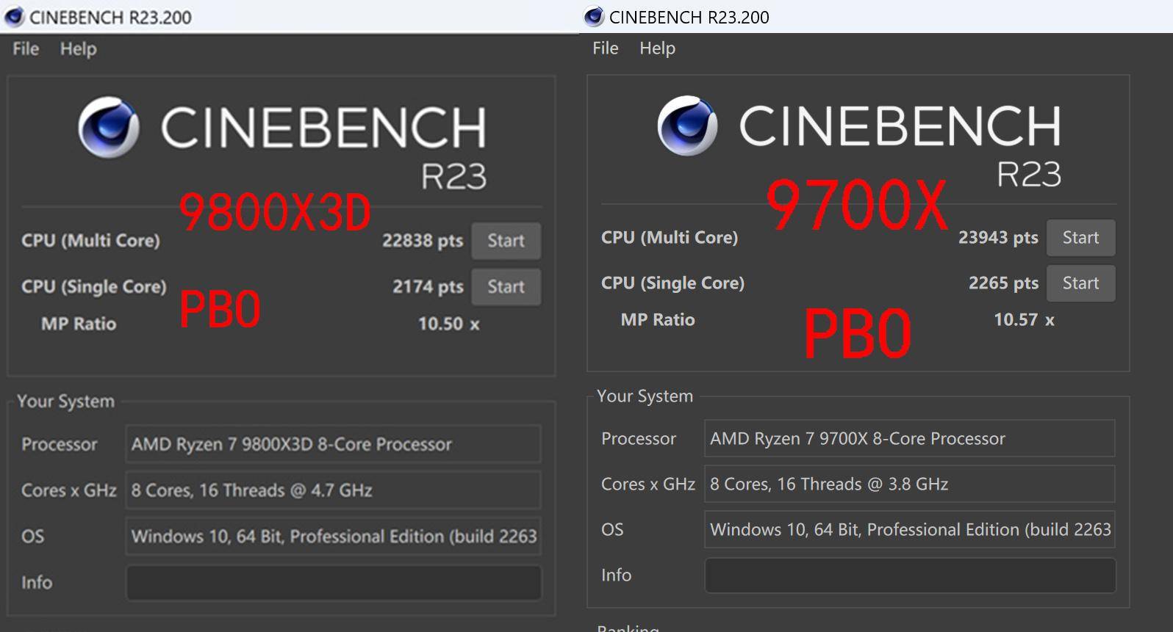Click Cinebench title bar icon in left window
Screen dimensions: 1173x632
coord(13,17)
